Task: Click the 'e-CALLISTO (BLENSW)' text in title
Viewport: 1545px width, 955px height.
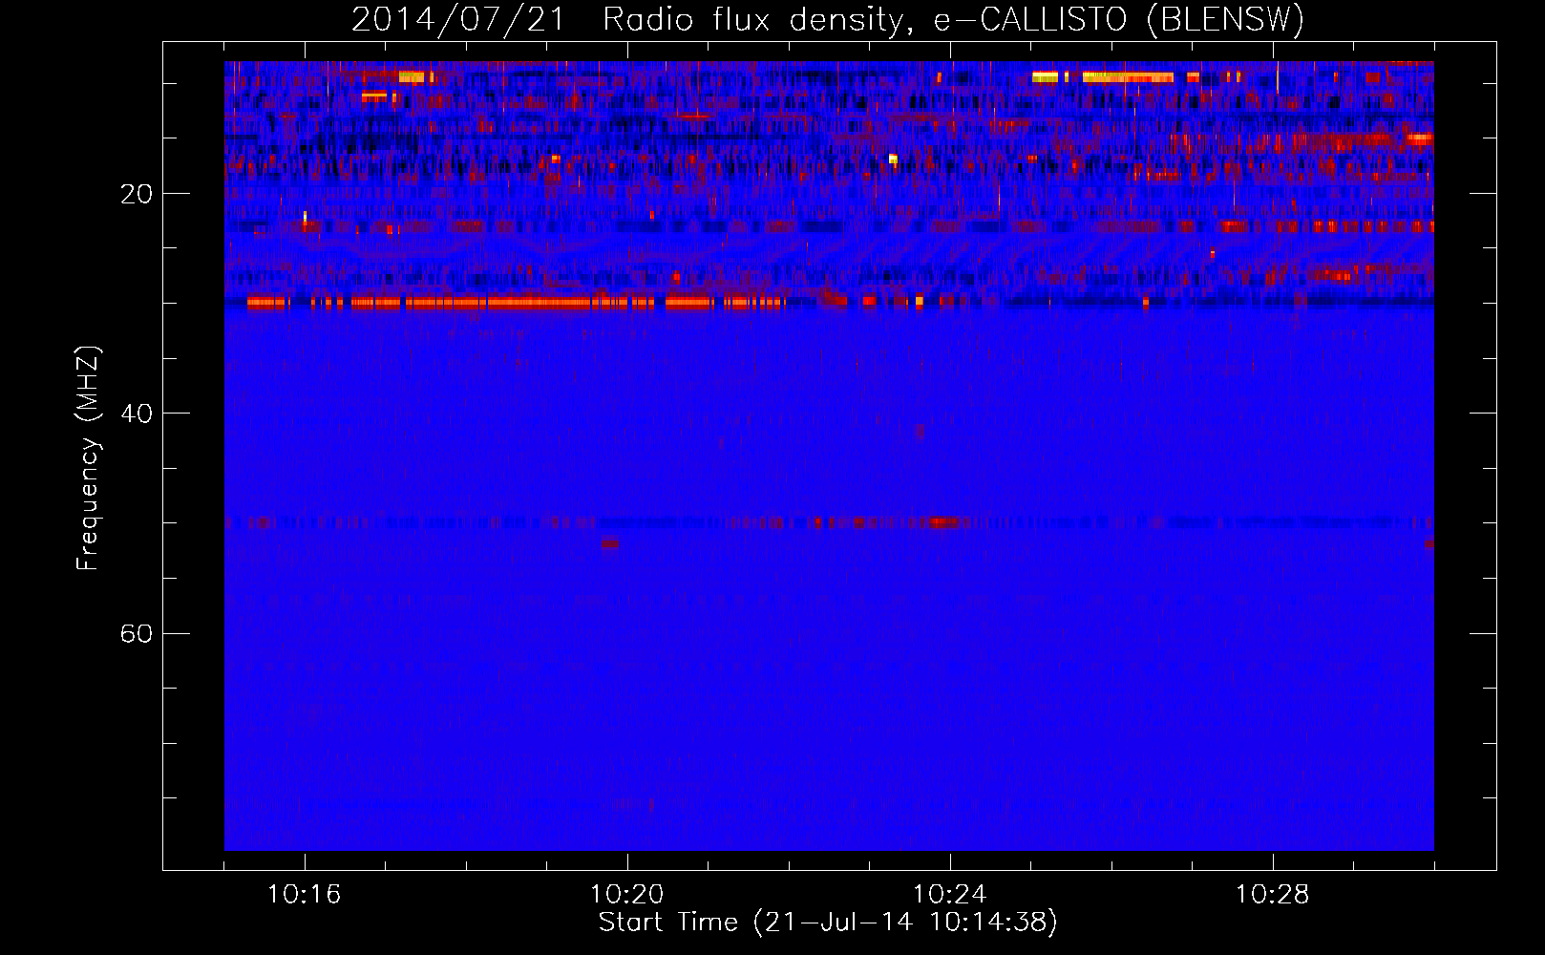Action: [1119, 20]
